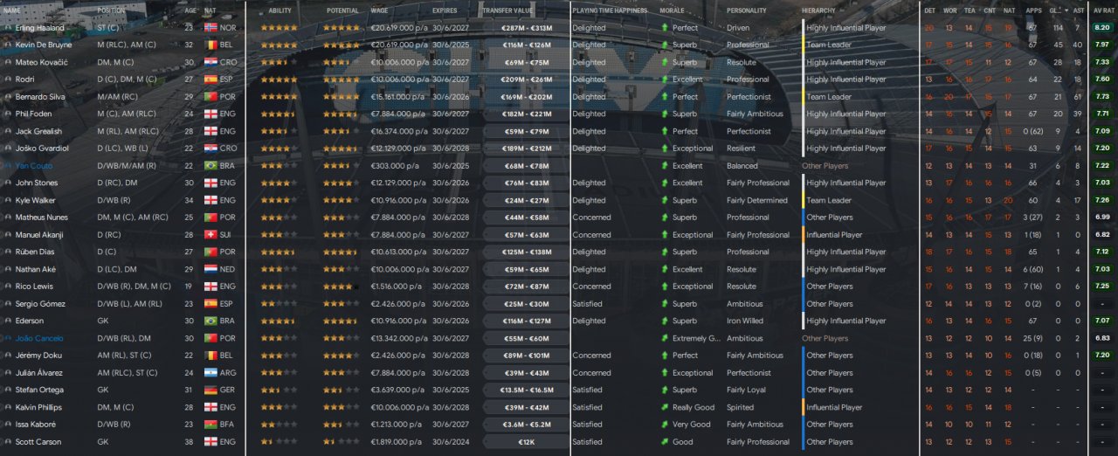Click the player icon beside Rodri
The width and height of the screenshot is (1118, 456).
tap(8, 79)
